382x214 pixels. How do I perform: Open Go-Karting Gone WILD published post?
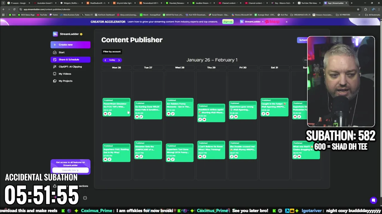coord(148,110)
